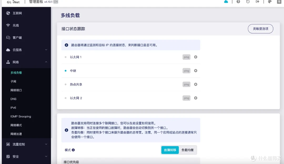Screen dimensions: 284x164
Task: Click the 无线 Wi-Fi icon in the sidebar
Action: point(8,25)
